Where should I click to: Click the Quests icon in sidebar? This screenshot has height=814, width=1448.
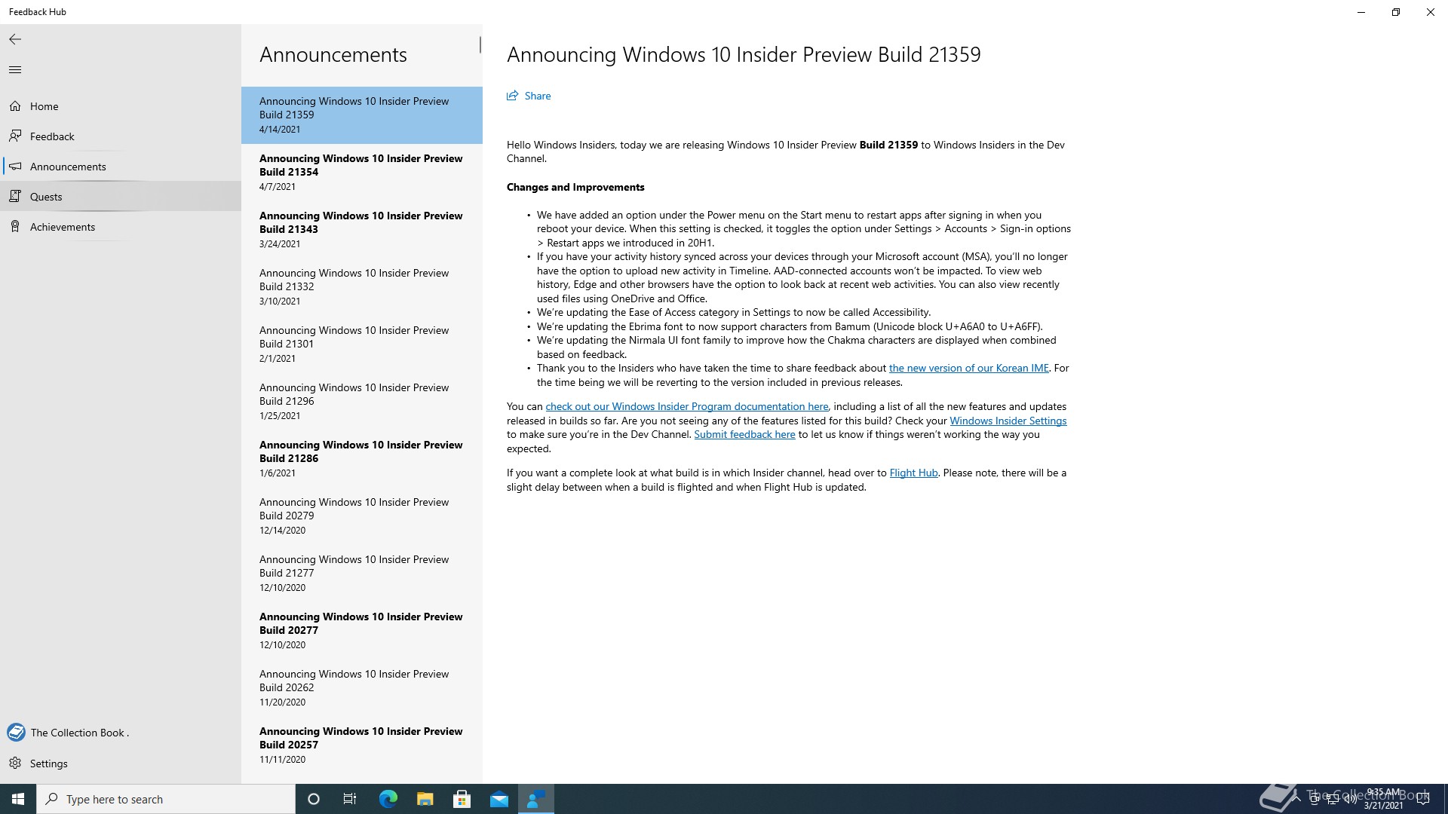click(15, 197)
